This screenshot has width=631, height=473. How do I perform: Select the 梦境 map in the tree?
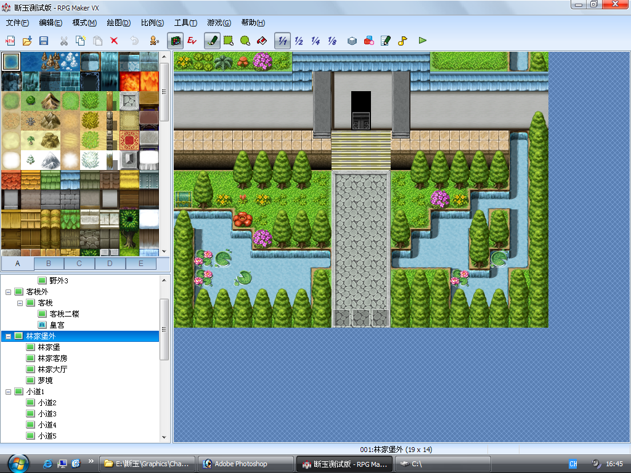click(45, 381)
